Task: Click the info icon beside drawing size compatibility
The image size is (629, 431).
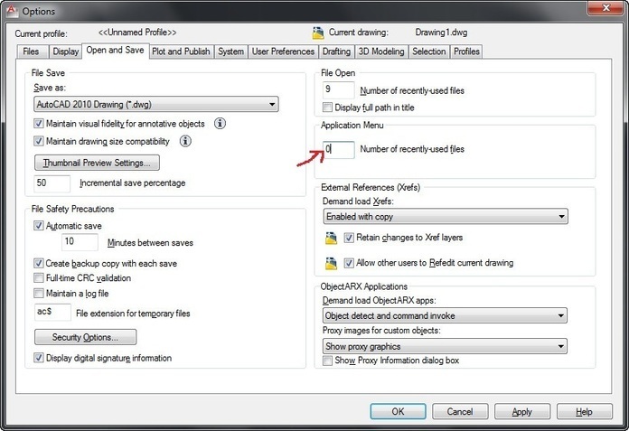Action: [x=185, y=141]
